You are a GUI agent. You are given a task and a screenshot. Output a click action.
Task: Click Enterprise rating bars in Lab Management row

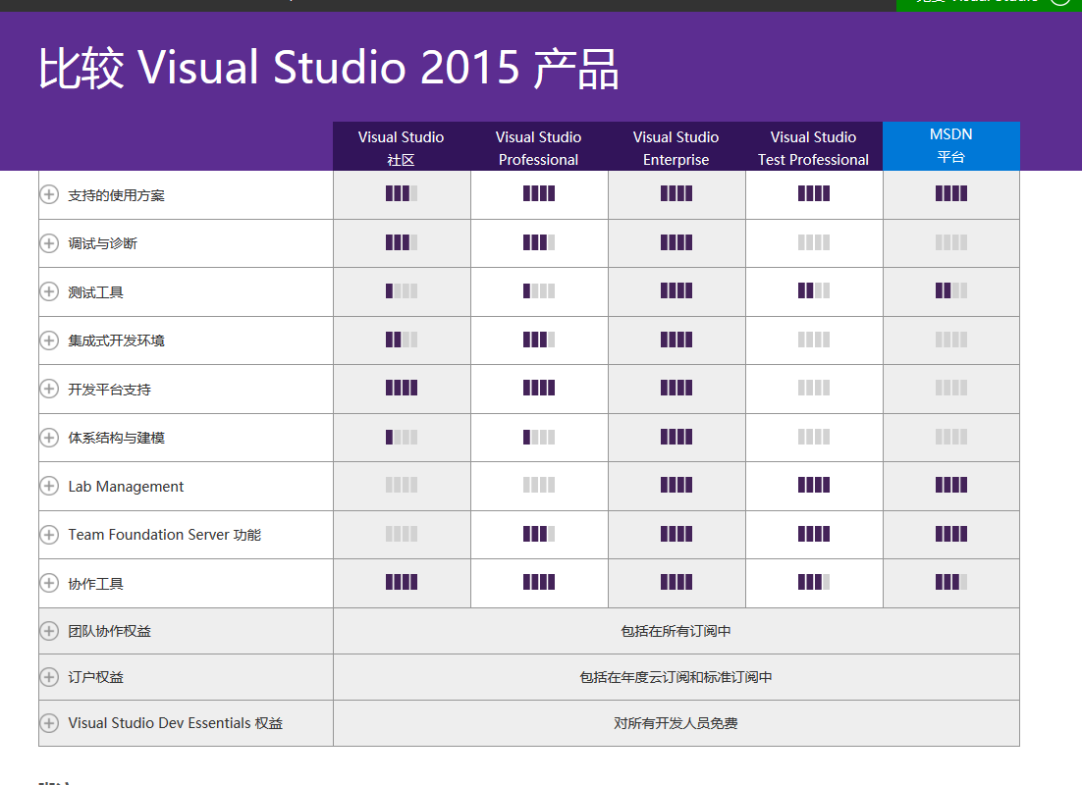tap(676, 485)
